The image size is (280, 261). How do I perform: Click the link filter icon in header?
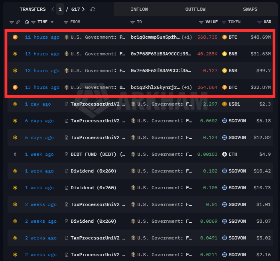18,22
